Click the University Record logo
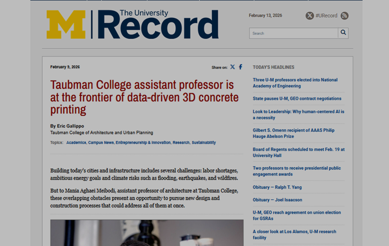Screen dimensions: 389x246 pos(132,24)
